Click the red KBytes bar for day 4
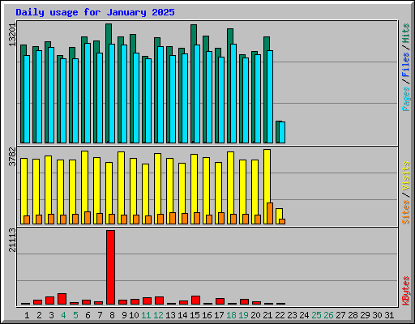415x324 pixels. 62,299
